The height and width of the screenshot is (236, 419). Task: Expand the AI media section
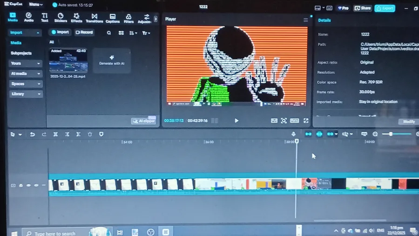coord(26,74)
